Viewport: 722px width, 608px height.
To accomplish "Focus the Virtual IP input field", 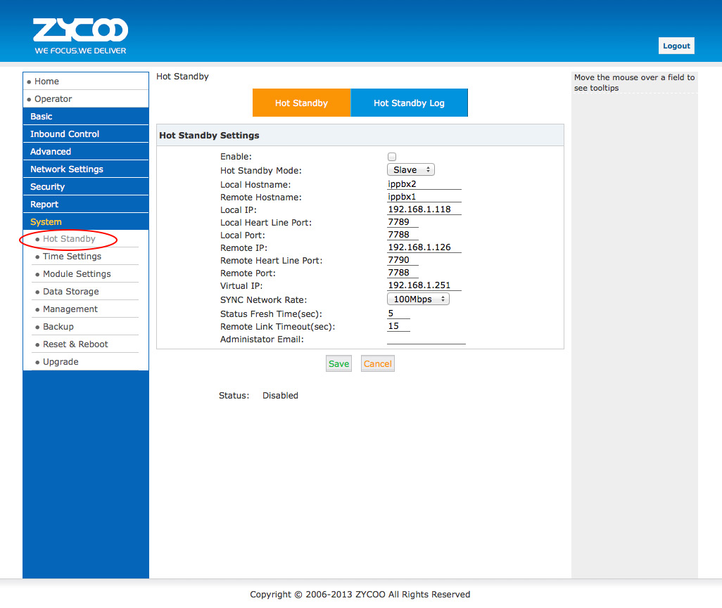I will point(424,285).
